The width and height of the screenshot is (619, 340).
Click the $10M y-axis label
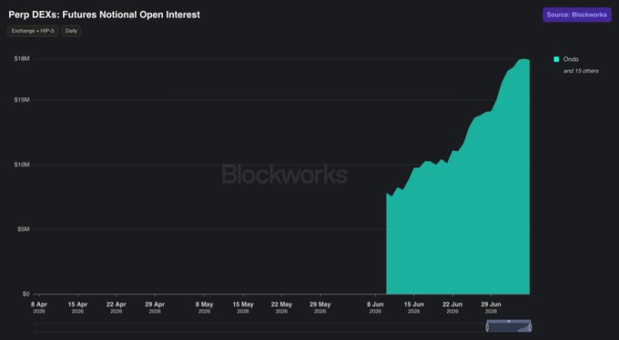tap(22, 165)
